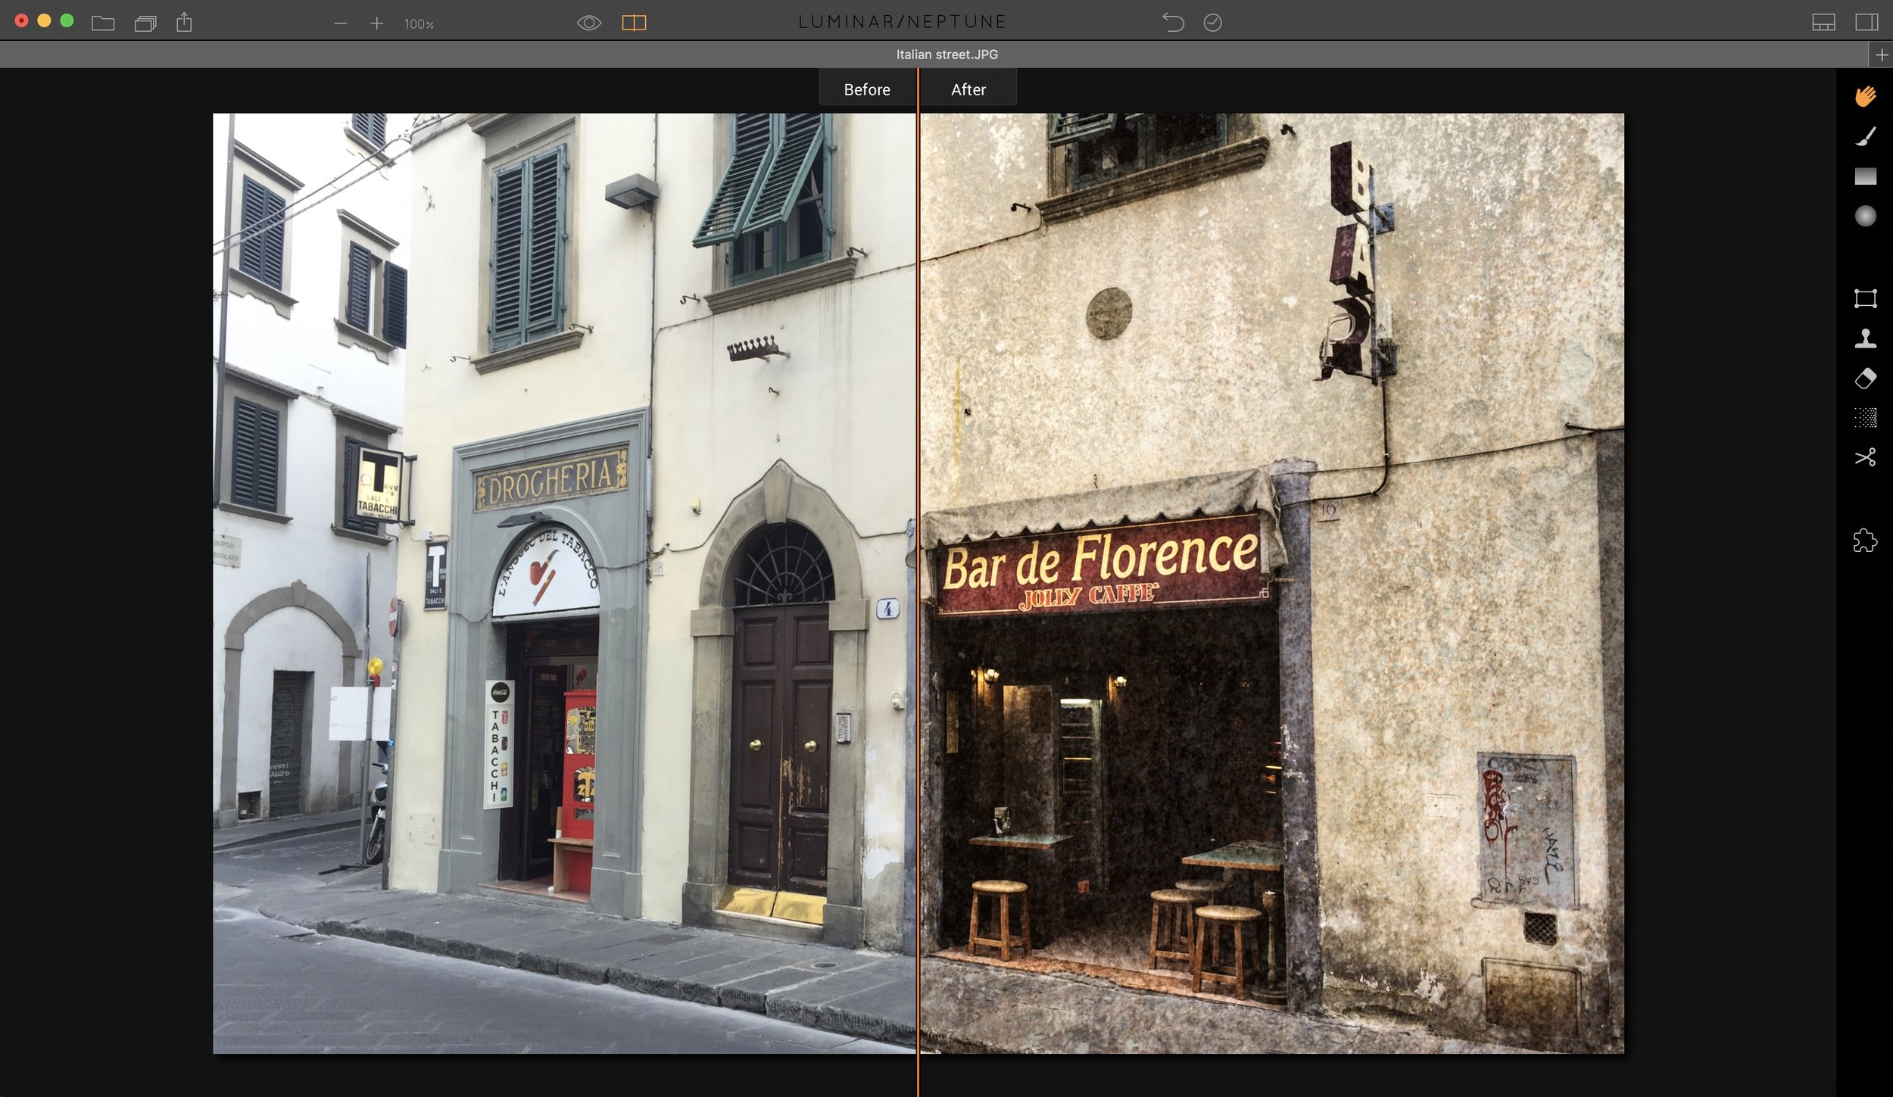Open the history clock icon
The width and height of the screenshot is (1893, 1097).
tap(1213, 23)
